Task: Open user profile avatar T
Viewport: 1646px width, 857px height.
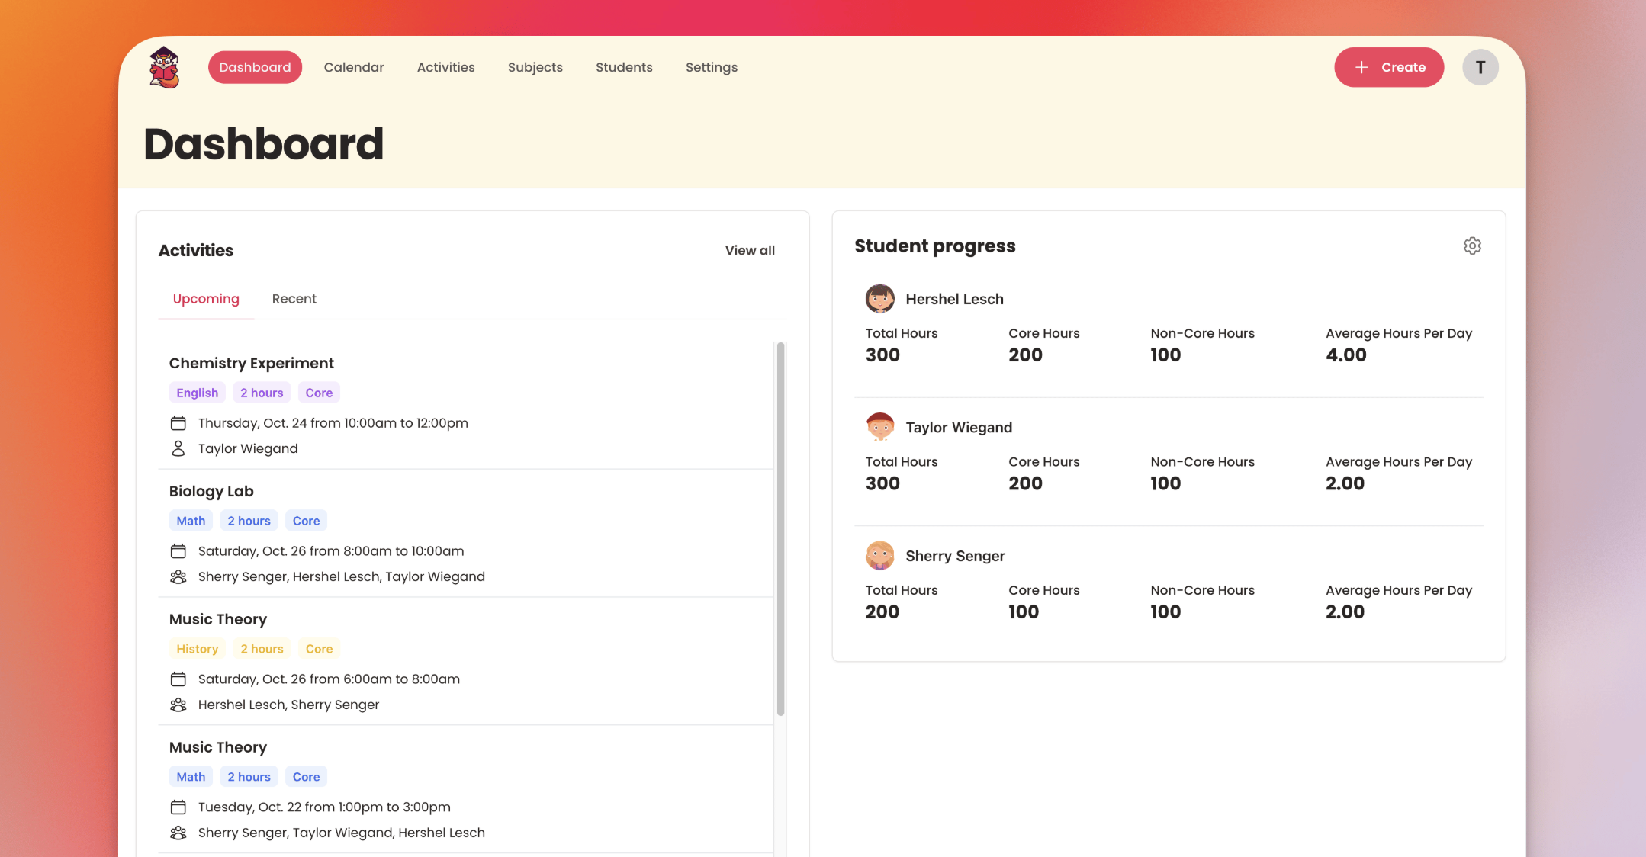Action: pos(1480,67)
